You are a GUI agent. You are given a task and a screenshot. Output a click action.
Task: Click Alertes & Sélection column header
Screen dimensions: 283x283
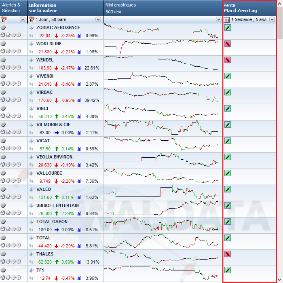[x=14, y=8]
